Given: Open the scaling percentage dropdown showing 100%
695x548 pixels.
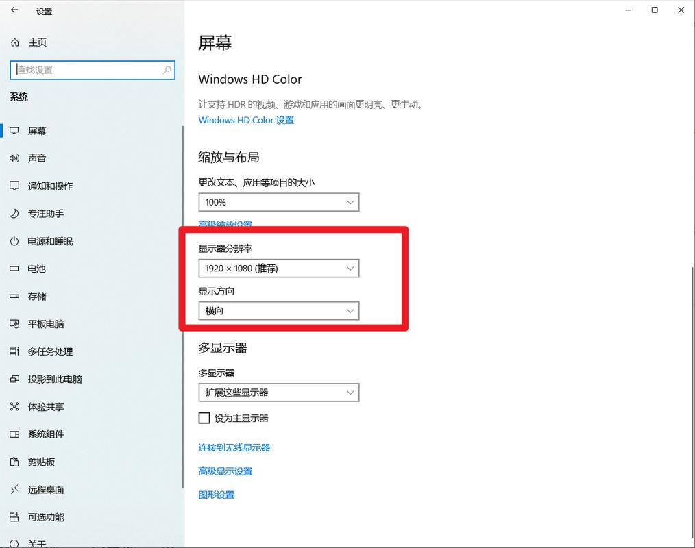Looking at the screenshot, I should (x=279, y=202).
